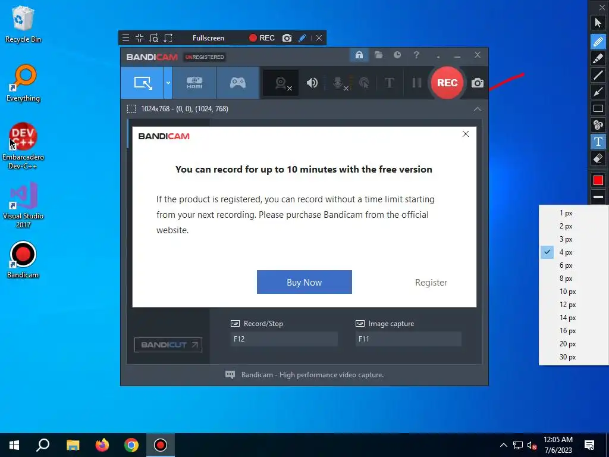Click the Record/Stop hotkey field F12
The image size is (609, 457).
click(284, 339)
